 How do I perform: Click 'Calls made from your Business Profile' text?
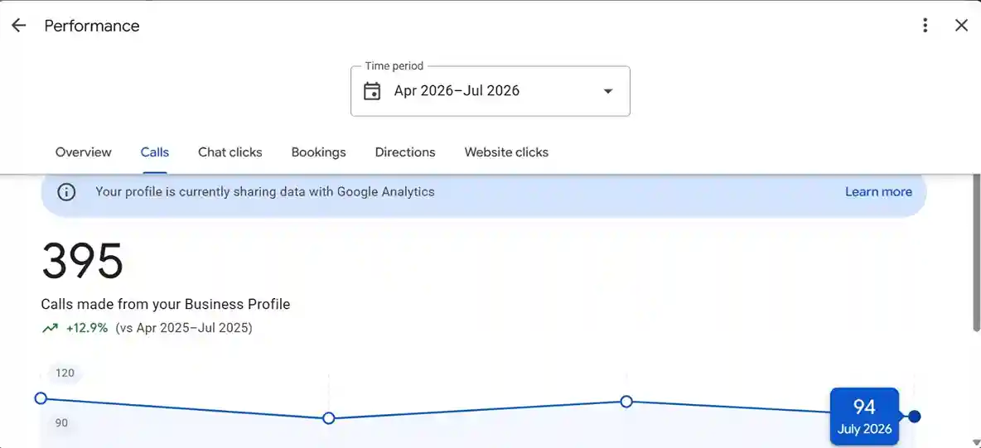[x=165, y=305]
